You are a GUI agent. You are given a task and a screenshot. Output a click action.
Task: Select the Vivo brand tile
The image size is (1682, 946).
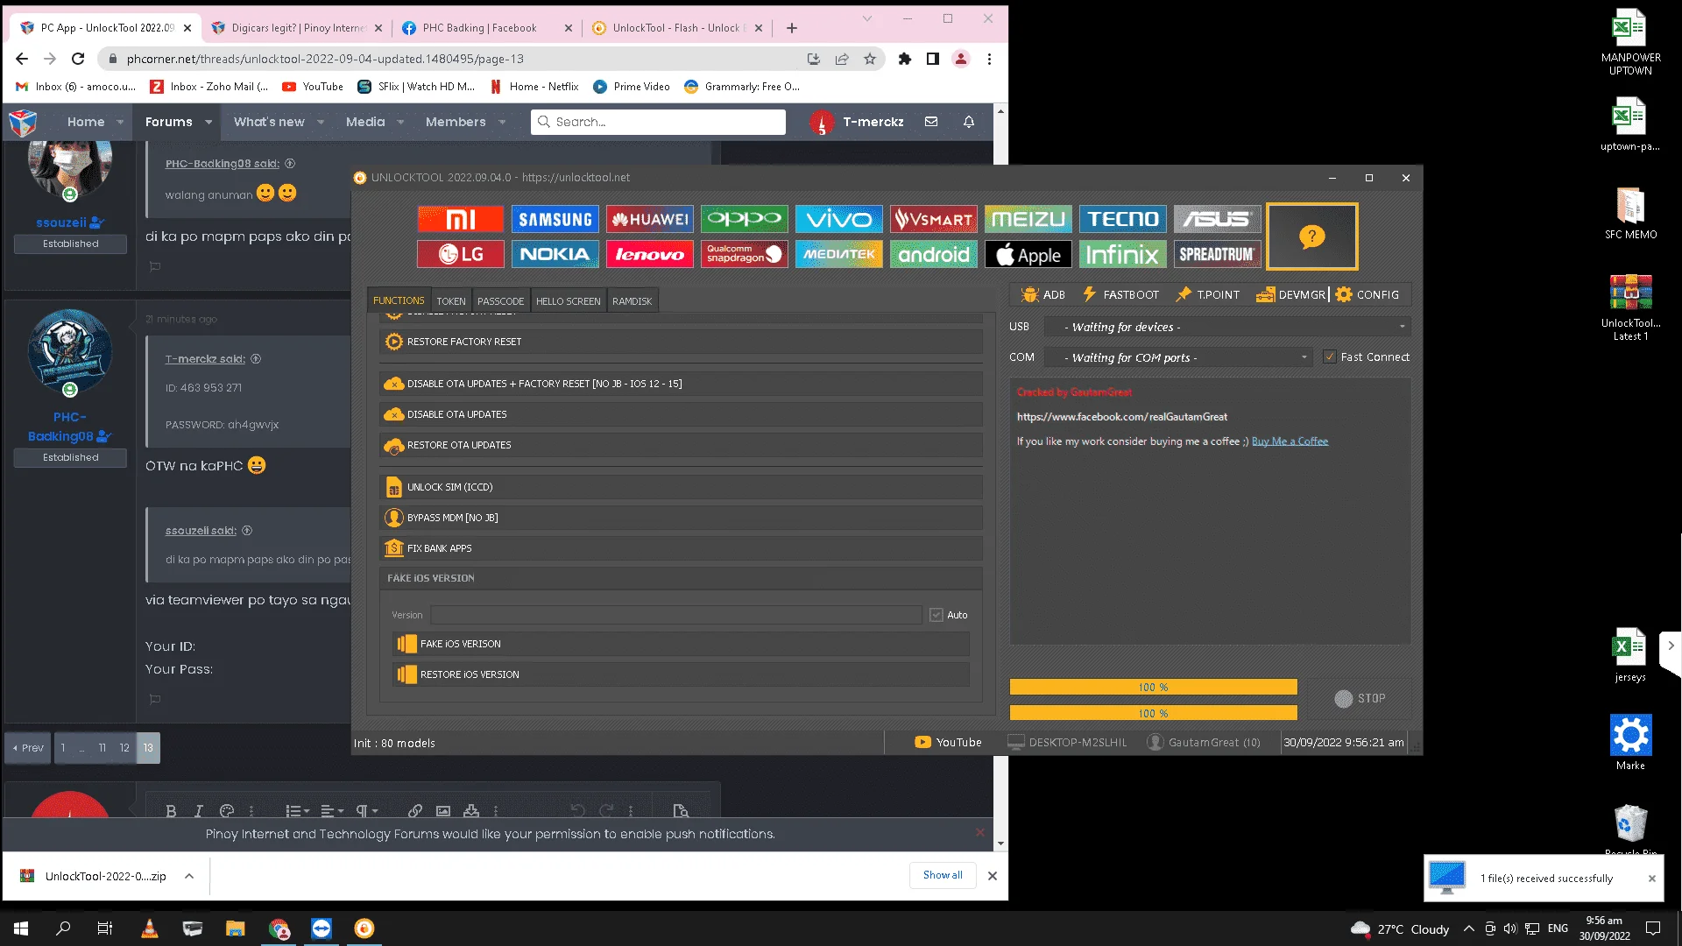click(839, 219)
